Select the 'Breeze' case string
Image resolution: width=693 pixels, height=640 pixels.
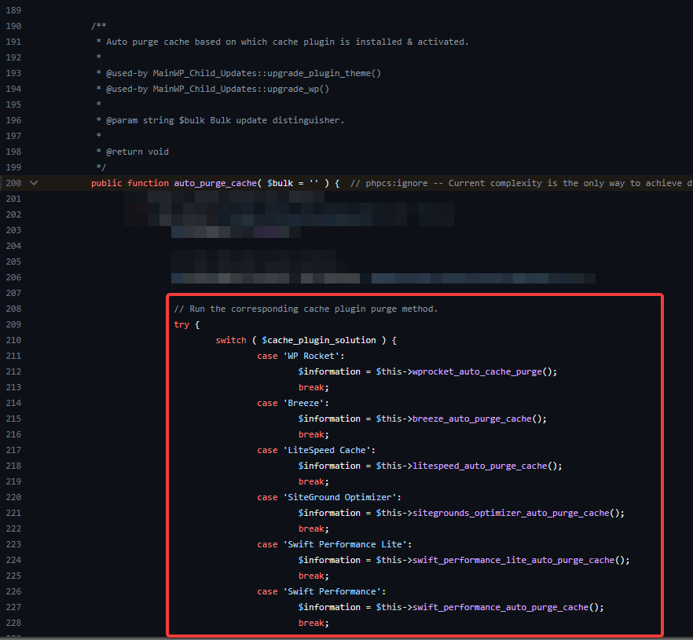click(306, 402)
